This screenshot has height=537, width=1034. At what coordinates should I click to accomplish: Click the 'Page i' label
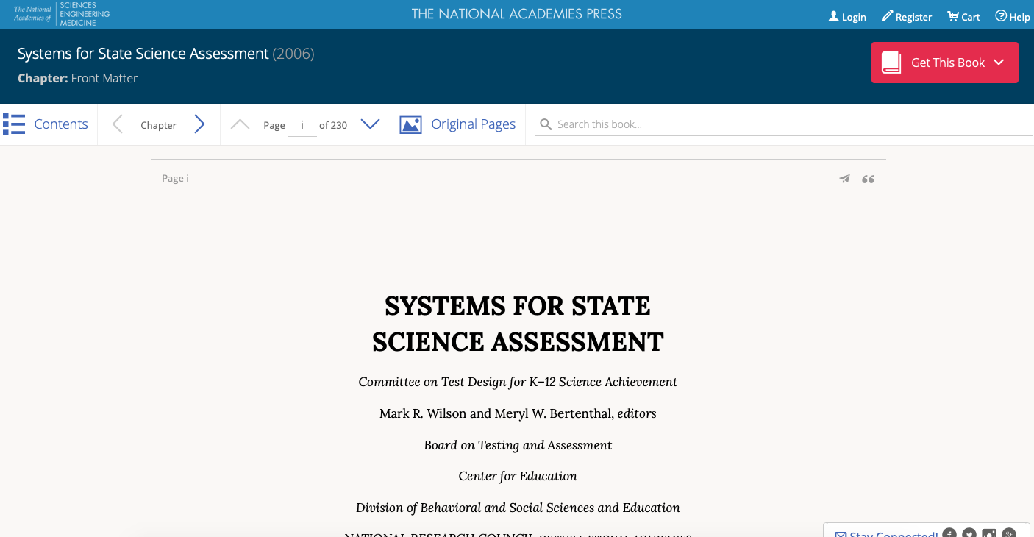(x=175, y=178)
